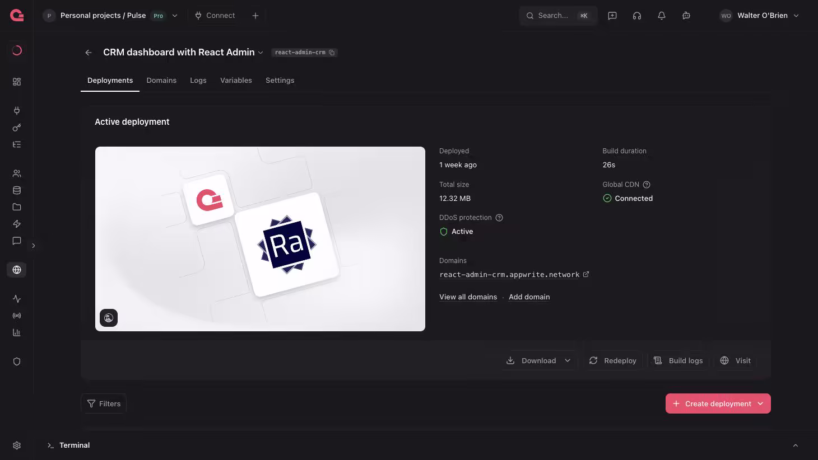Click the "12.32 MB" total size value

coord(455,199)
